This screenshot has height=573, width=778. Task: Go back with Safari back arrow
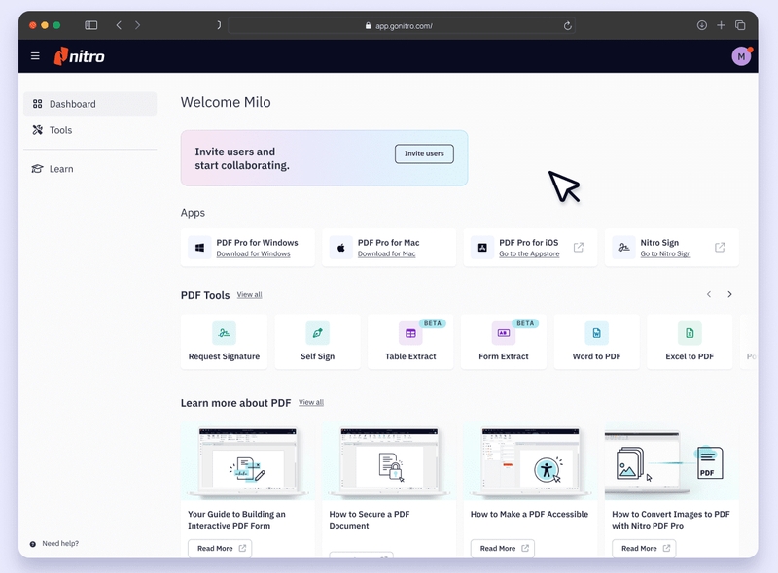(x=119, y=25)
